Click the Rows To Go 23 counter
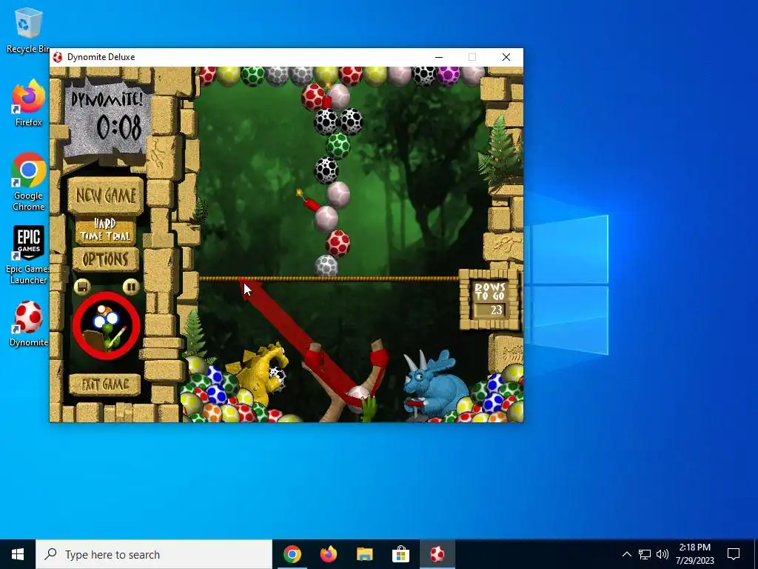 pyautogui.click(x=490, y=299)
